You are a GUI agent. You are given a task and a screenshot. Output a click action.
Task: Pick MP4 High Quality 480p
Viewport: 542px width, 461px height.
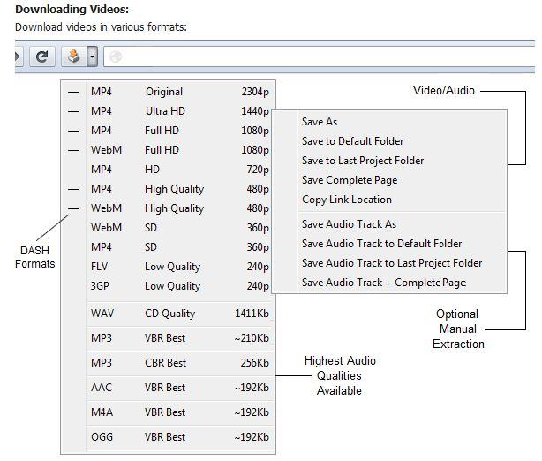169,189
